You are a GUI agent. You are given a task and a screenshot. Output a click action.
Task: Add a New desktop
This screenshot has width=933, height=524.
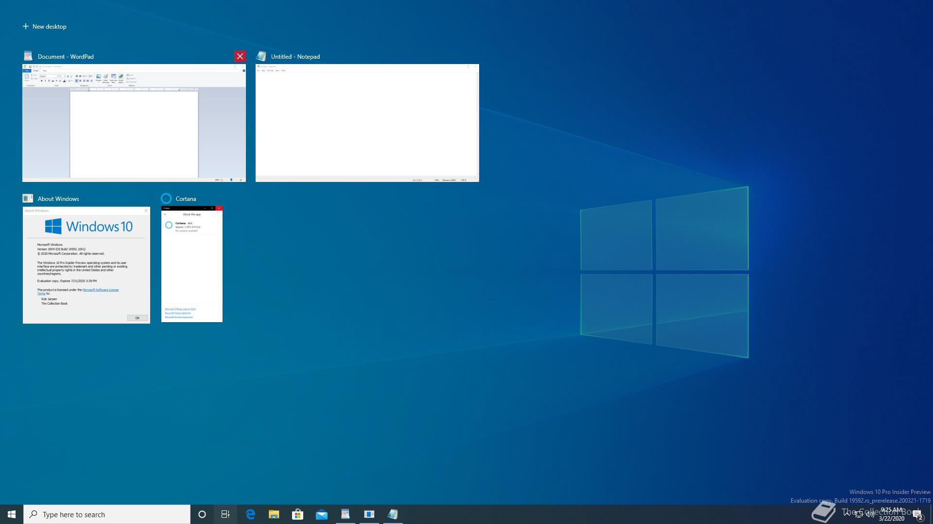[45, 26]
